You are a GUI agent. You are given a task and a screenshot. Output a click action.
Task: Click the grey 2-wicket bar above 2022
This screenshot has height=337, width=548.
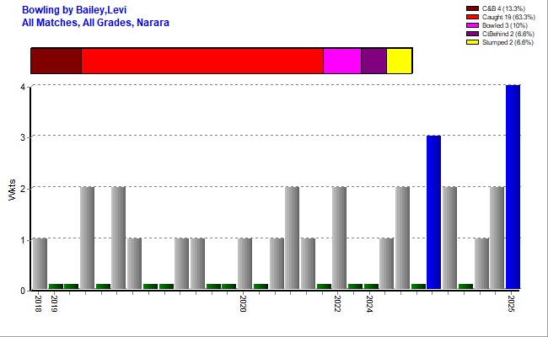click(340, 238)
